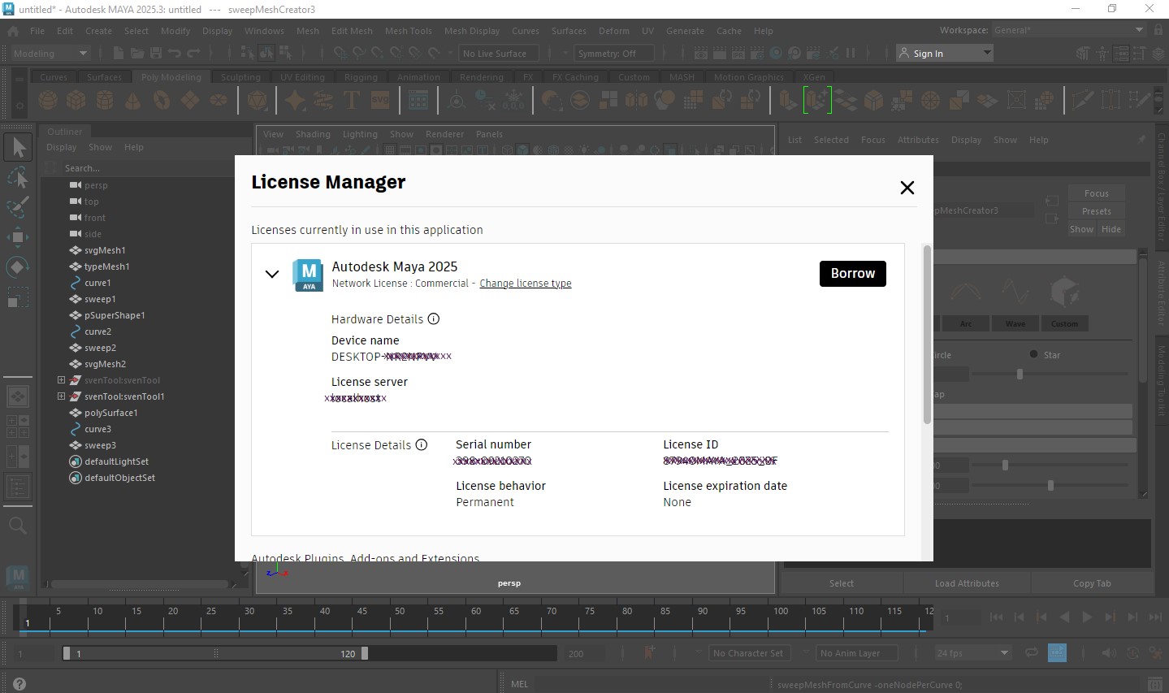Open the Symmetry: Off dropdown
The image size is (1169, 693).
click(613, 54)
